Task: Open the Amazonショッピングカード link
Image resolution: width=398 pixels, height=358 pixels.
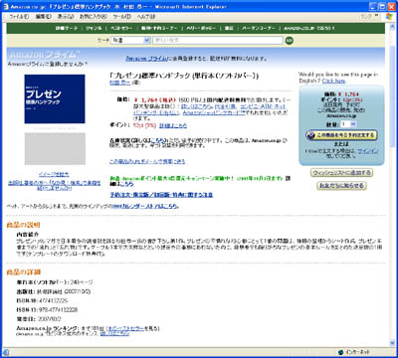Action: (214, 112)
